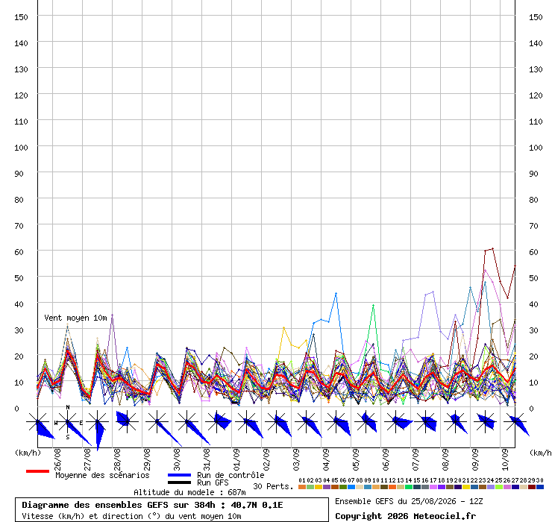Click the 60 value on right axis
Image resolution: width=552 pixels, height=522 pixels.
(x=533, y=252)
